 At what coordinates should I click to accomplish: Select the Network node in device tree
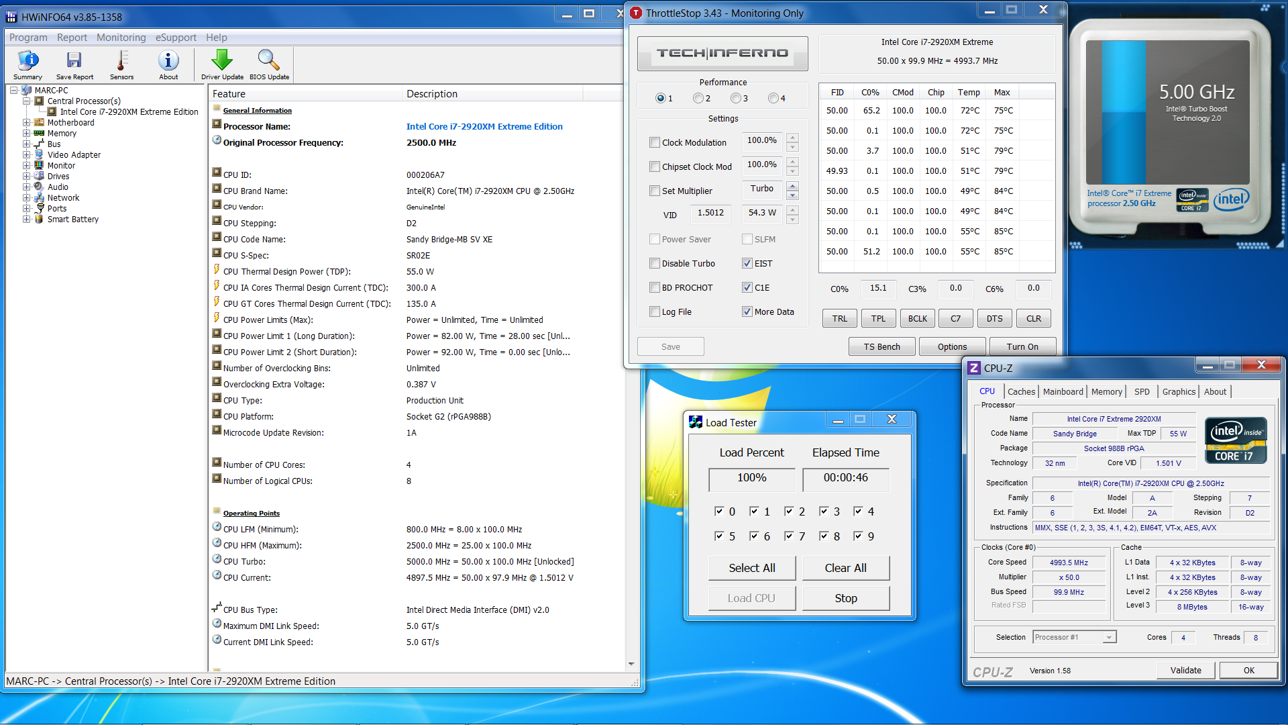[63, 197]
